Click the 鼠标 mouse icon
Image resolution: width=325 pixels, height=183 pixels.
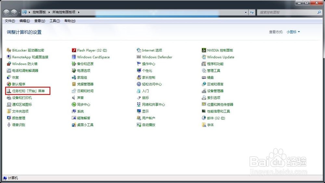[x=139, y=98]
